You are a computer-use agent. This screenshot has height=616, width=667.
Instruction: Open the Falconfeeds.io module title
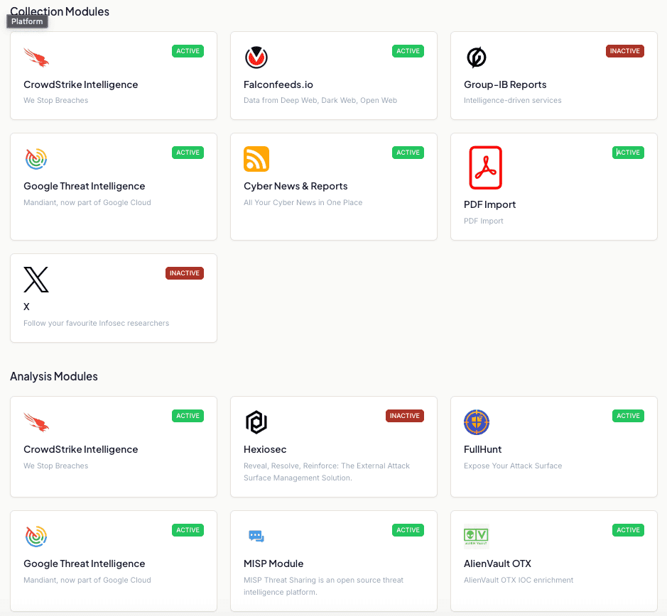tap(278, 84)
